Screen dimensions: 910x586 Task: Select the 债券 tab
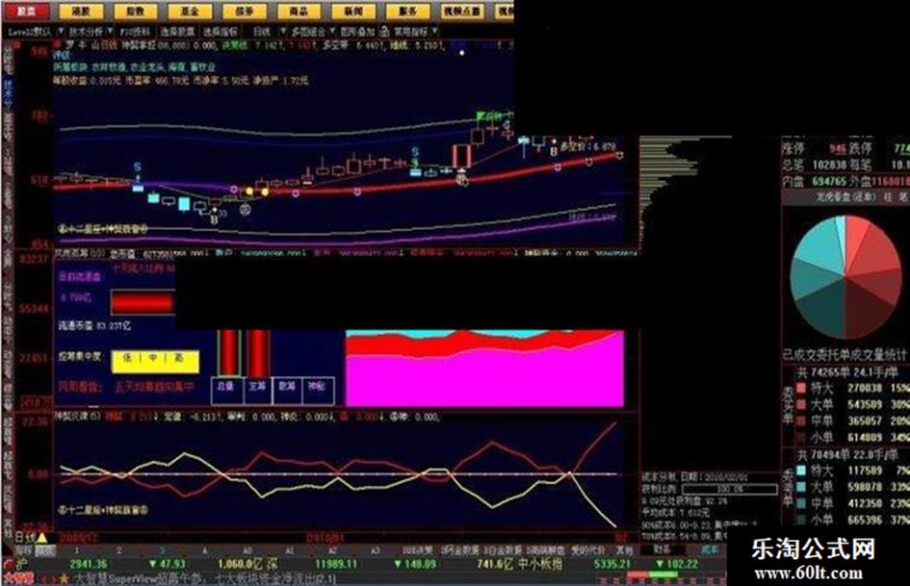point(245,11)
